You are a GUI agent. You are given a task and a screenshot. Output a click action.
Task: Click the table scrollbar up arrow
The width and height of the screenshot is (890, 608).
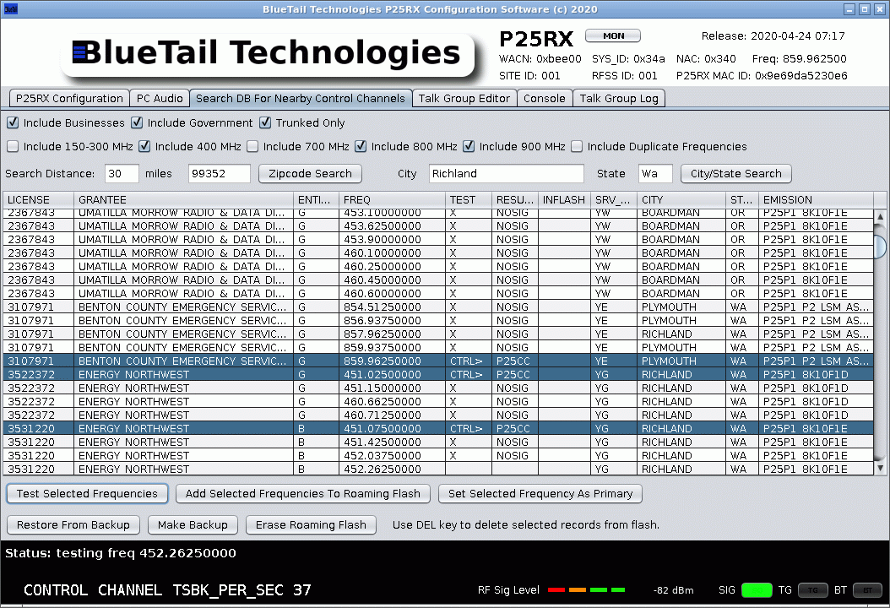point(881,216)
